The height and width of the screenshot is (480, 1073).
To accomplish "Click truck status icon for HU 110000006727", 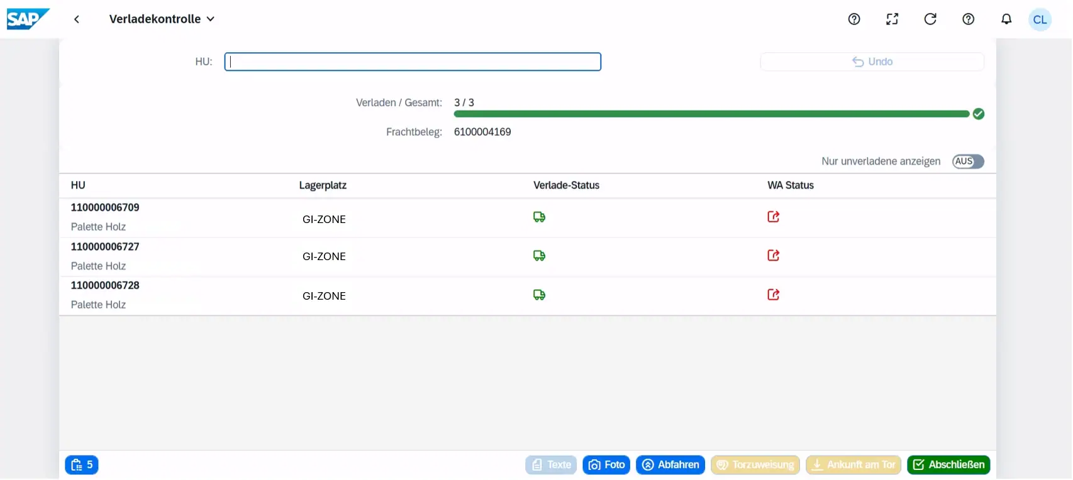I will [x=540, y=256].
